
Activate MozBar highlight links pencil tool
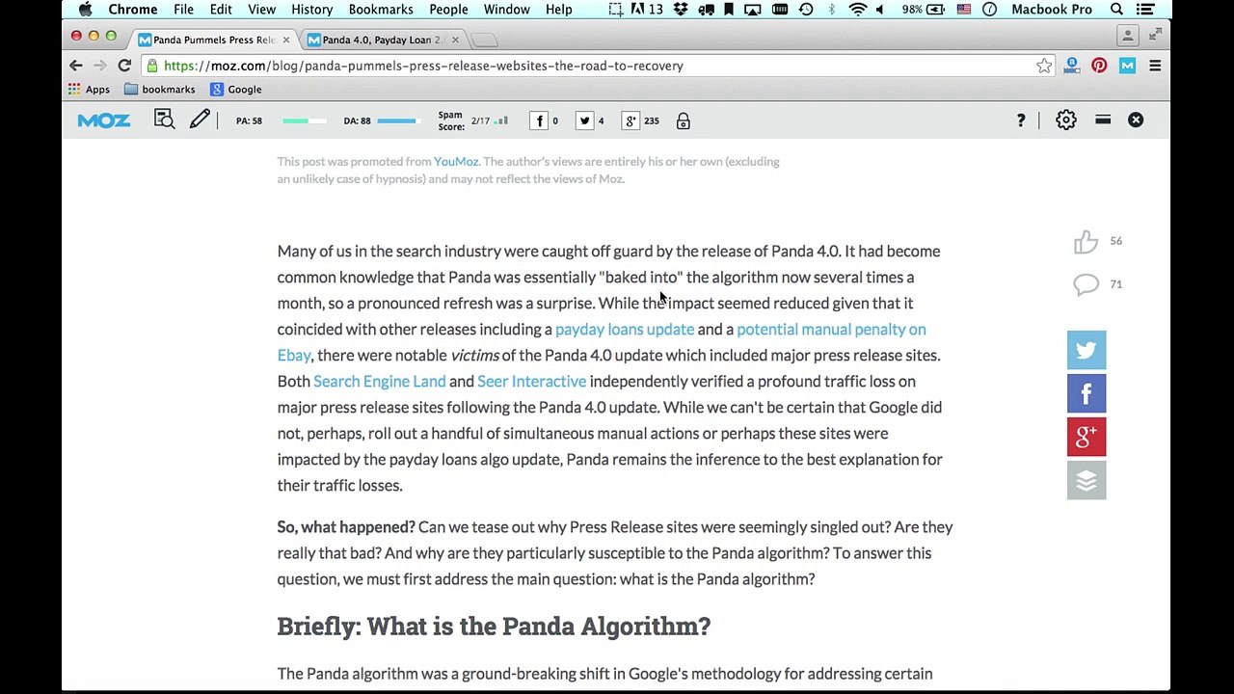pyautogui.click(x=200, y=120)
